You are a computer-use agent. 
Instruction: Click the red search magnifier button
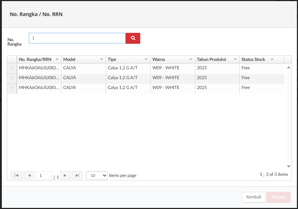click(x=133, y=38)
